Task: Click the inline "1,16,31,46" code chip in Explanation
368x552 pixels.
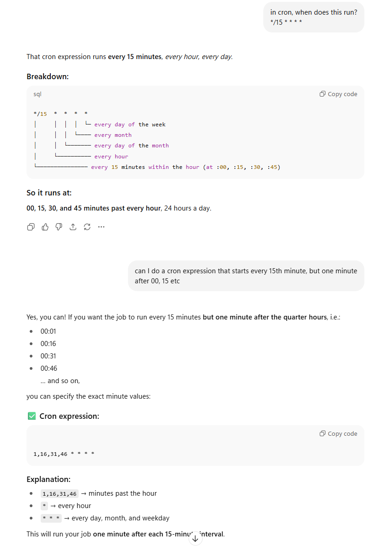Action: [59, 494]
